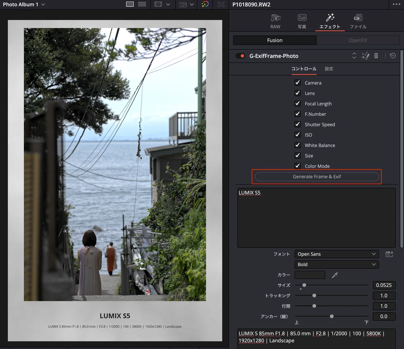
Task: Open the ファイル inspector tab
Action: pos(358,21)
